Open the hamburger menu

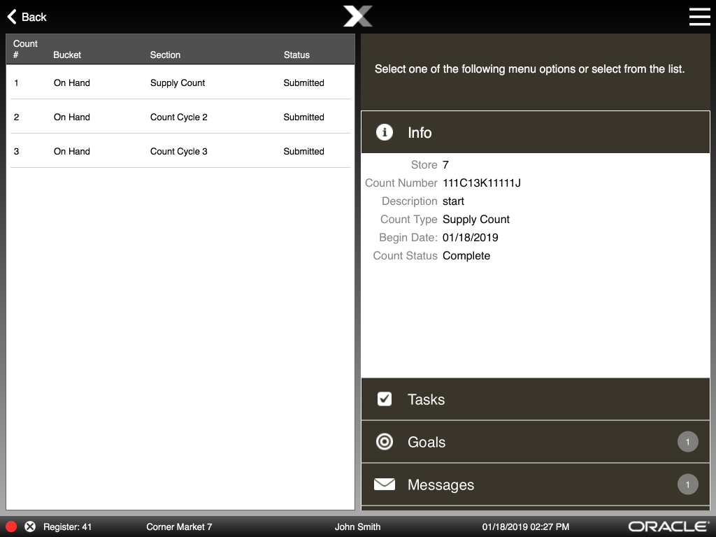(x=699, y=17)
